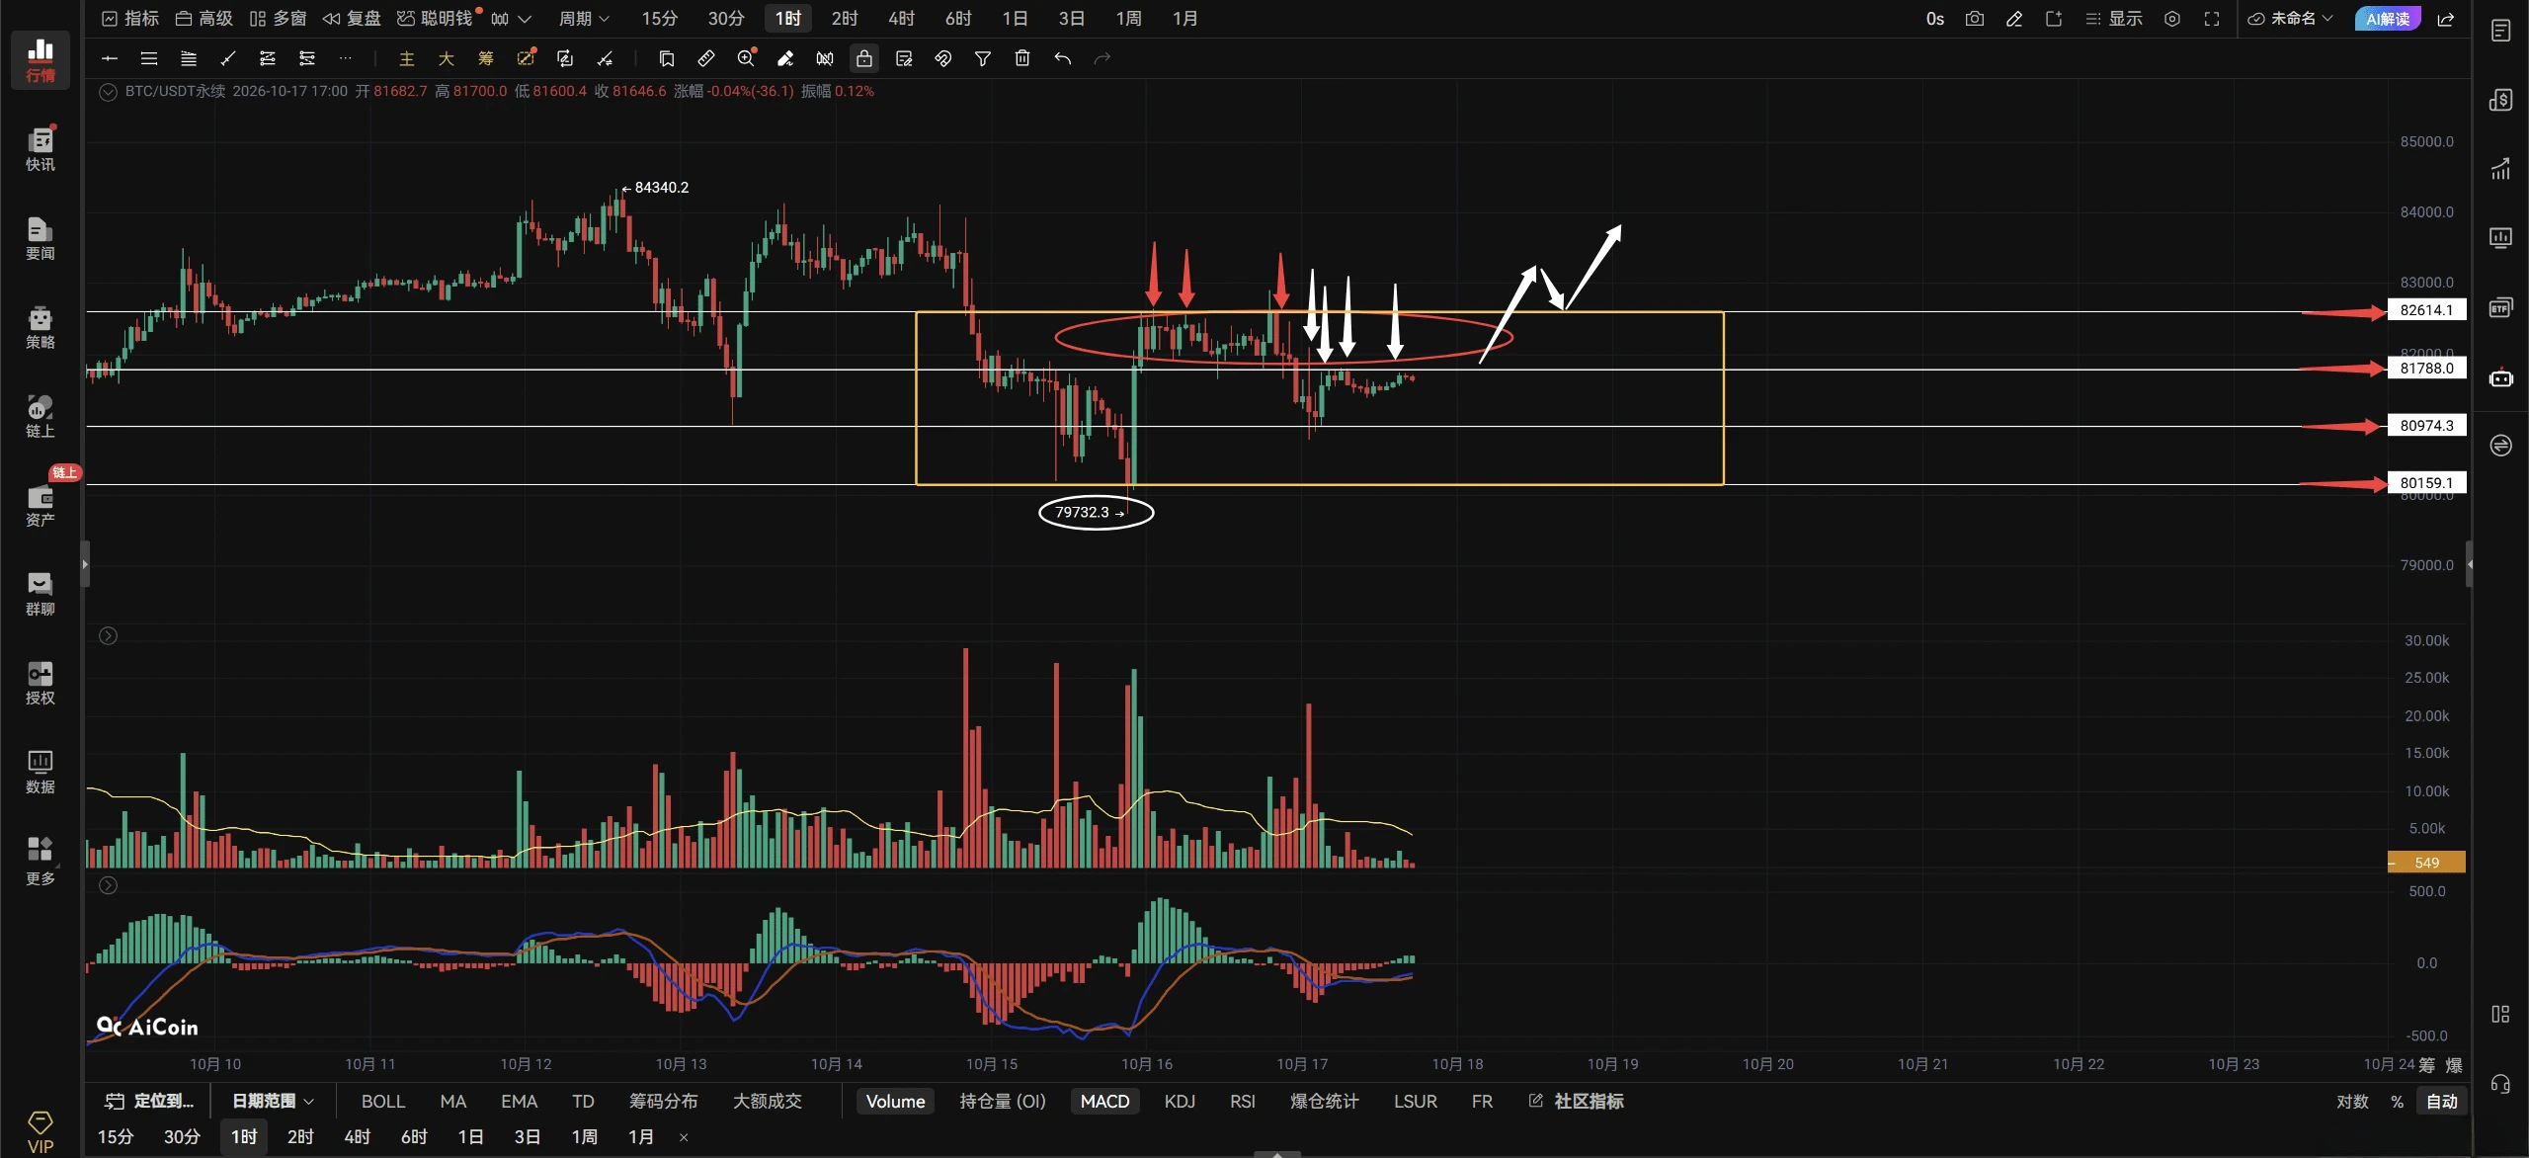The height and width of the screenshot is (1158, 2529).
Task: Take a chart screenshot with camera icon
Action: coord(1974,19)
